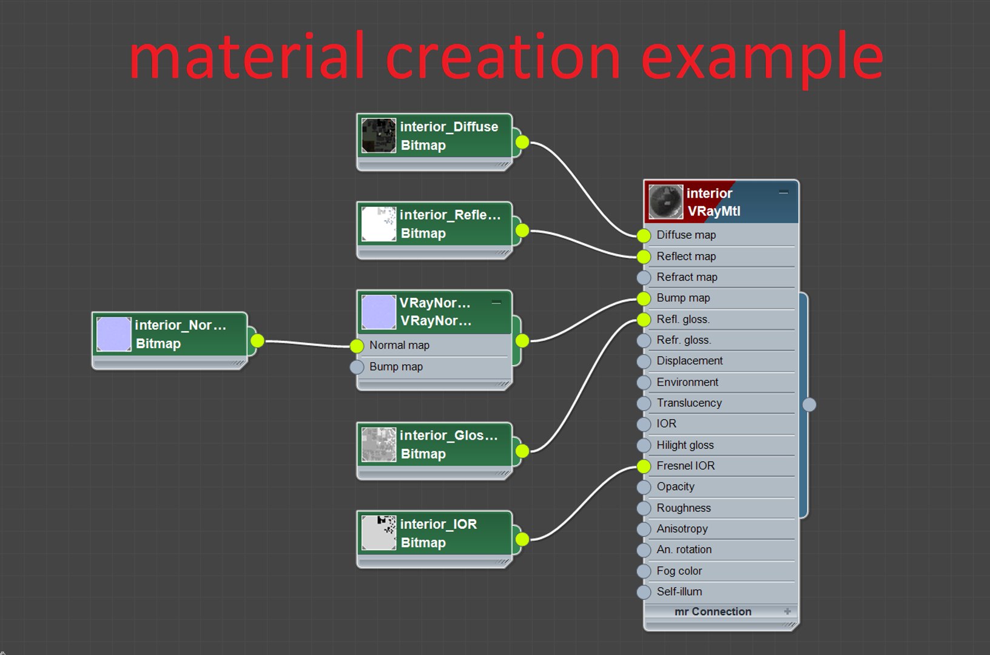Screen dimensions: 990x655
Task: Click the Displacement input socket
Action: tap(644, 361)
